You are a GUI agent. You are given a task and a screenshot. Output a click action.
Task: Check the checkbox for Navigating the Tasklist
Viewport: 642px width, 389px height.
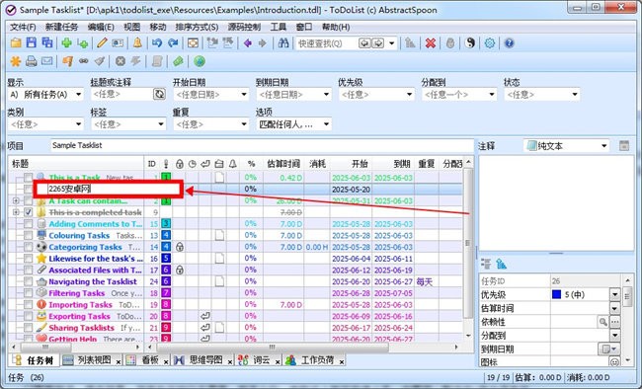(28, 281)
